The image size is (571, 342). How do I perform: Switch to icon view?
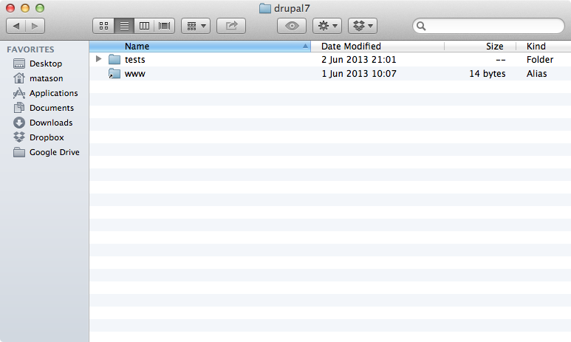pyautogui.click(x=104, y=26)
